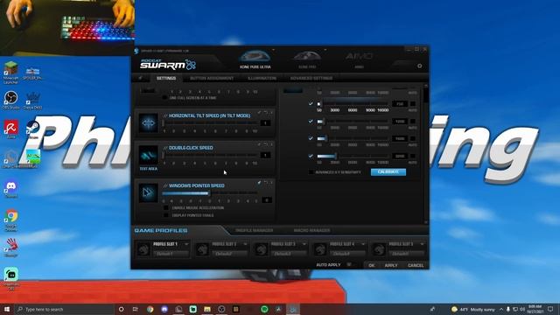This screenshot has height=315, width=560.
Task: Toggle first DPI level checkbox
Action: (x=311, y=103)
